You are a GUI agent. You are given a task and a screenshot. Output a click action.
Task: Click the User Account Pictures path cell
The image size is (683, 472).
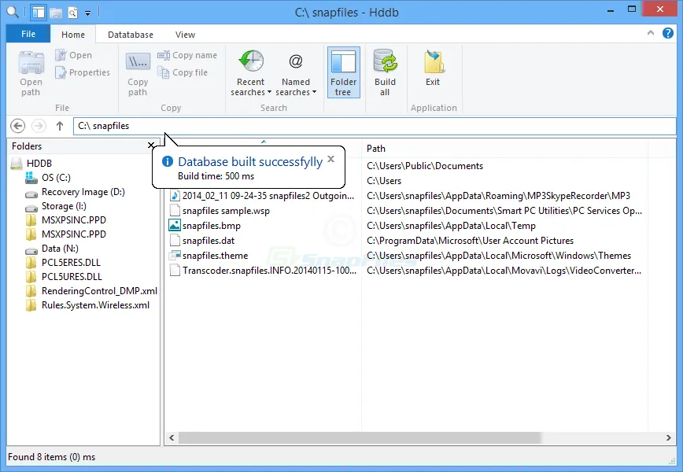tap(470, 241)
